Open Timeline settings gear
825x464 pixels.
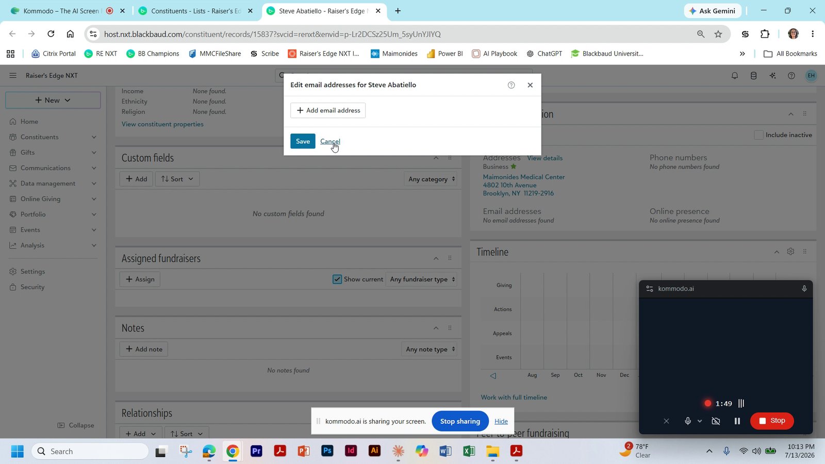(x=790, y=252)
